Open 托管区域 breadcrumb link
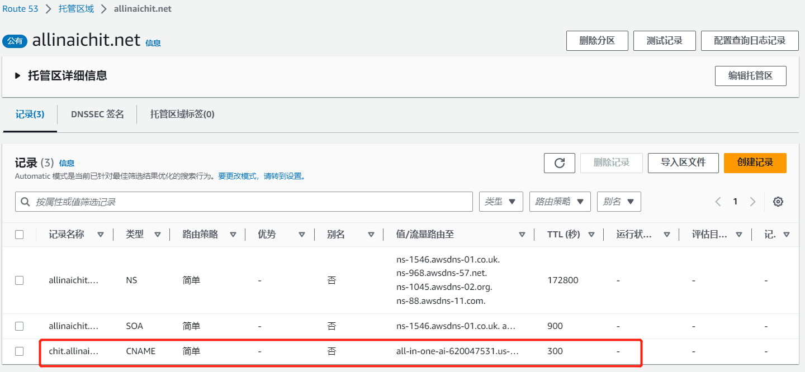The height and width of the screenshot is (372, 805). [x=76, y=9]
